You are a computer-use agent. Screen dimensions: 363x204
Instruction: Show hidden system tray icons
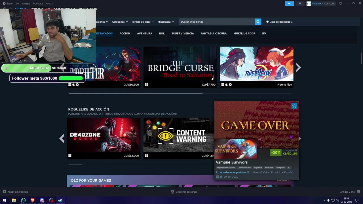tap(324, 200)
